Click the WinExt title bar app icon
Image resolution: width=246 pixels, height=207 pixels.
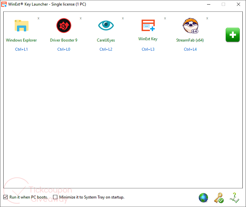pyautogui.click(x=4, y=4)
